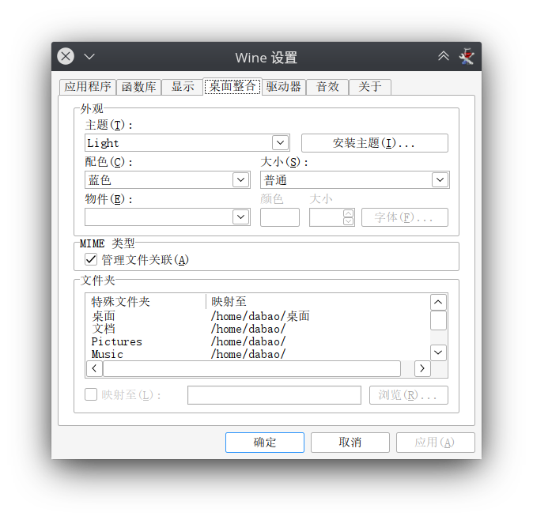Click the horizontal scroll-right arrow

coord(422,368)
